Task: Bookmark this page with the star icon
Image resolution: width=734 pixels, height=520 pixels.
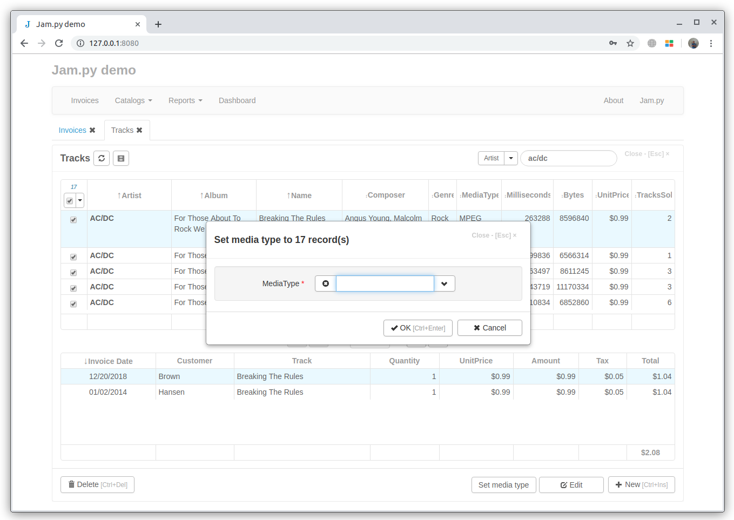Action: pyautogui.click(x=630, y=43)
